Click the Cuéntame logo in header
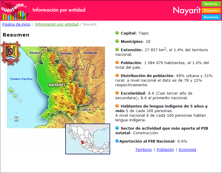 pyautogui.click(x=15, y=11)
